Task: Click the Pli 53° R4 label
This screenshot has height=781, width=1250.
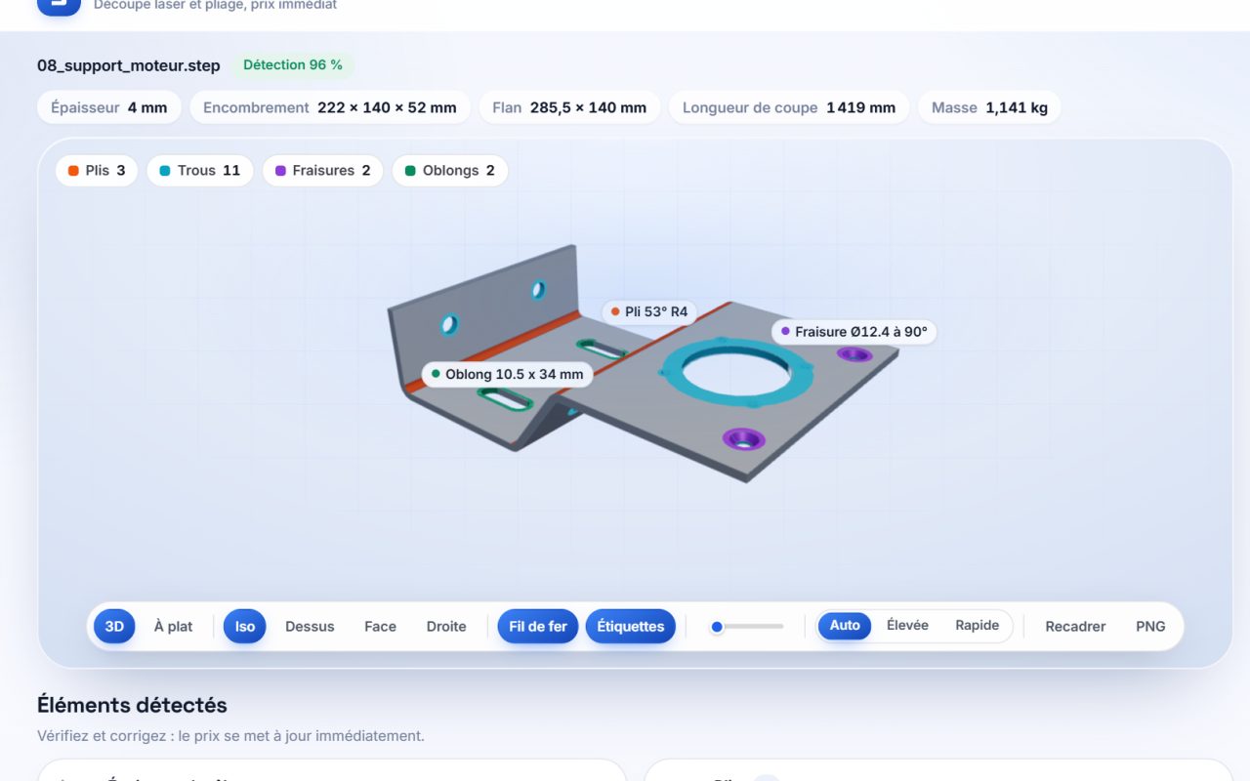Action: [649, 312]
